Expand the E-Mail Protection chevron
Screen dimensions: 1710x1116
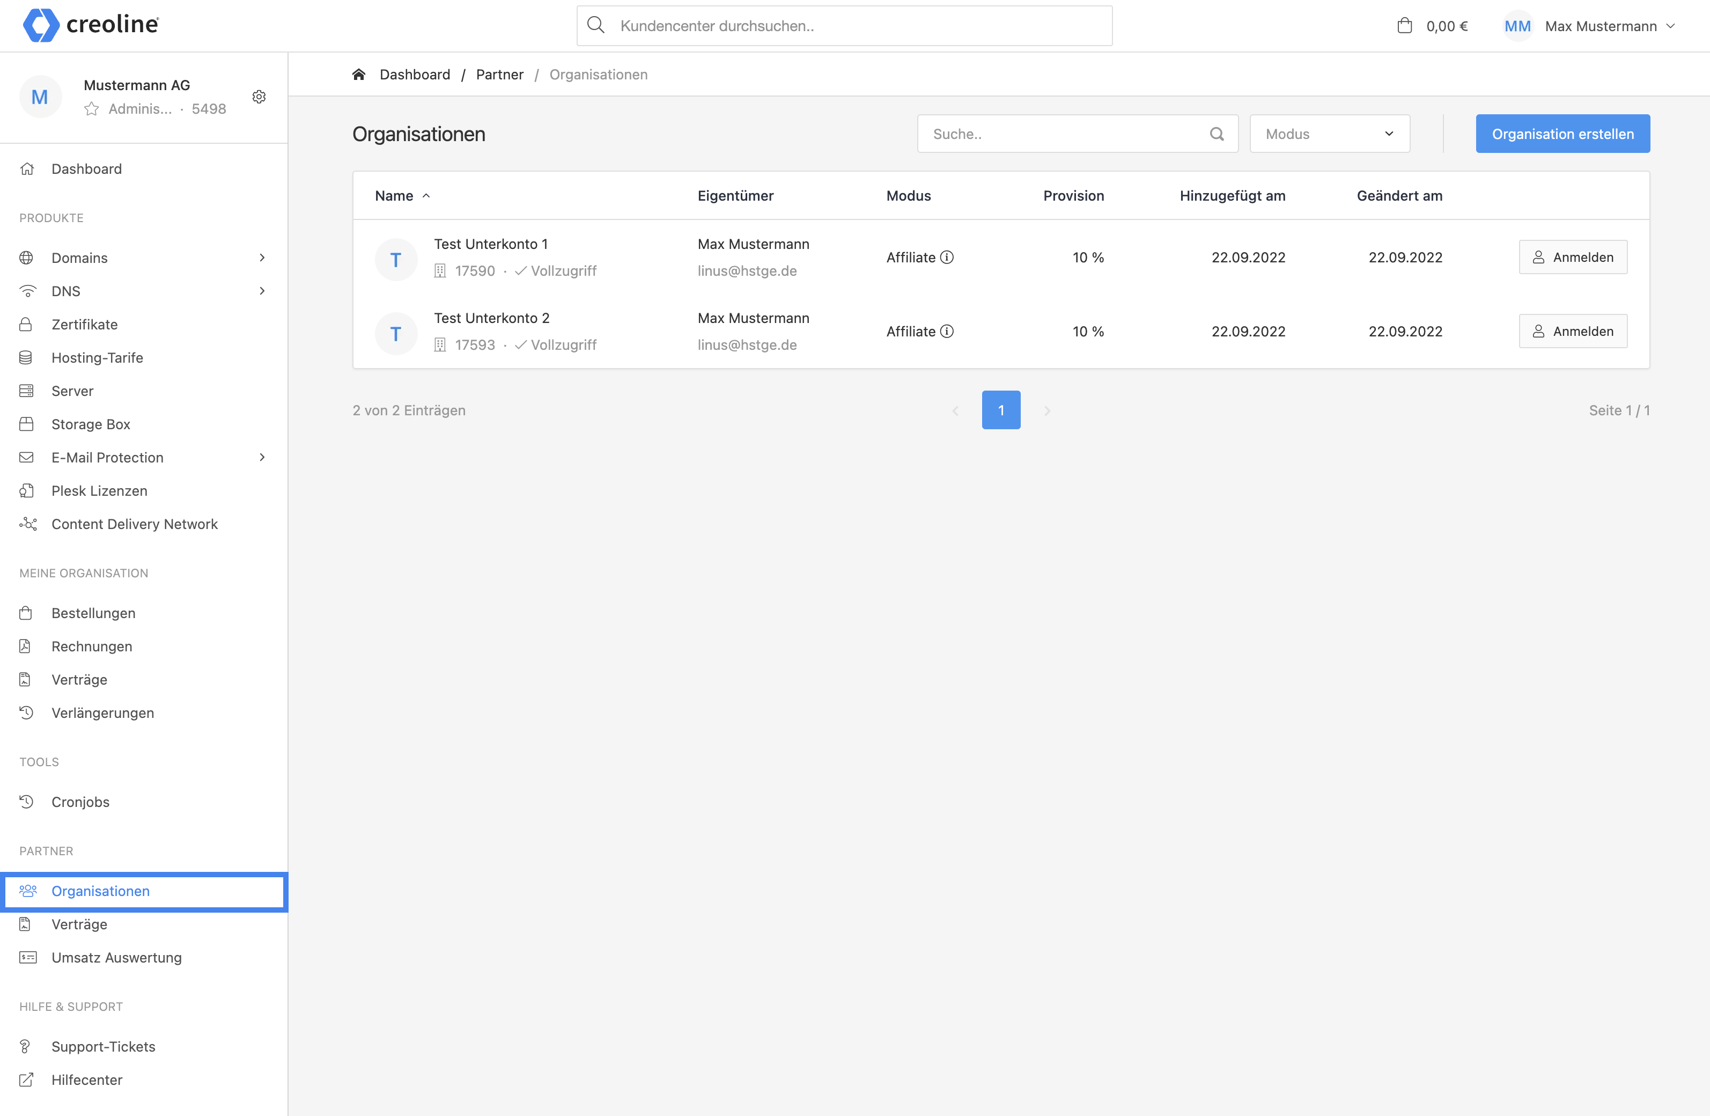point(262,457)
